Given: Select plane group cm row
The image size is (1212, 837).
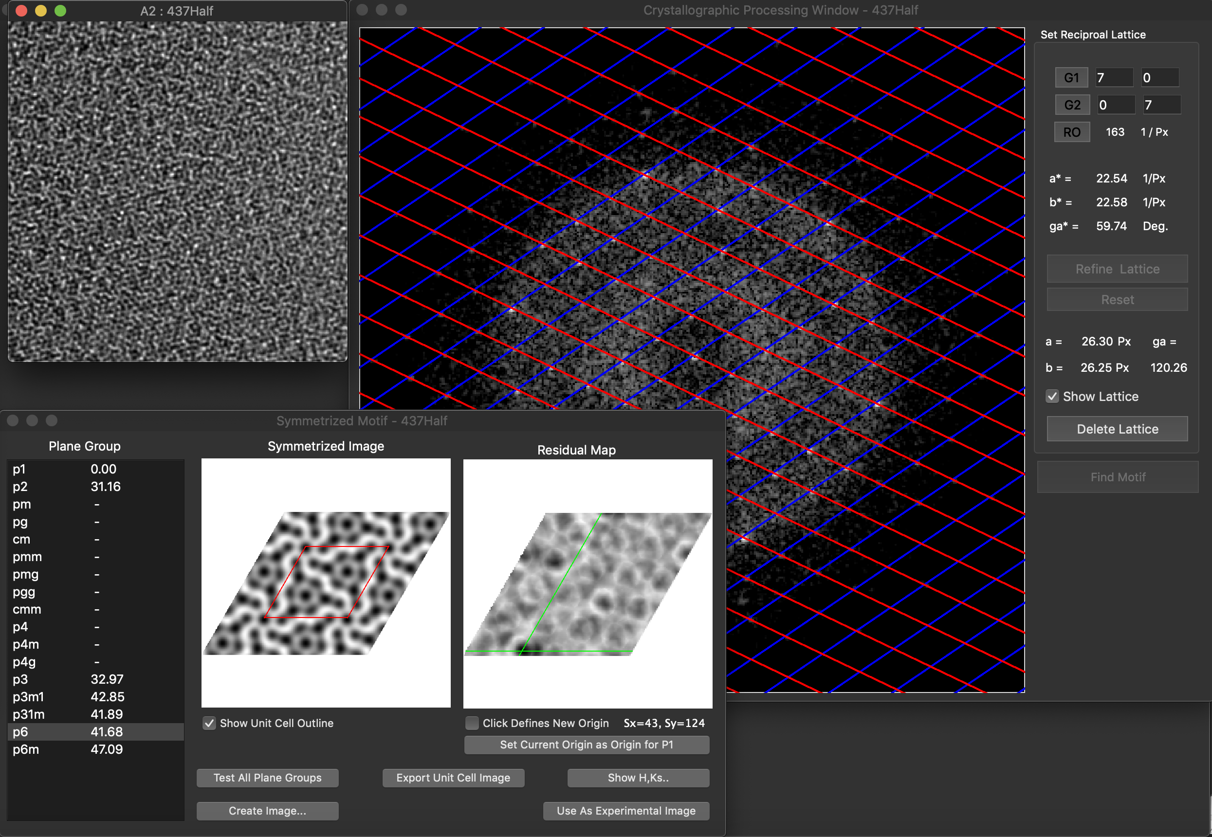Looking at the screenshot, I should point(96,539).
